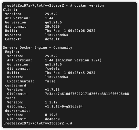Click the Context value 'default'

tap(52, 39)
